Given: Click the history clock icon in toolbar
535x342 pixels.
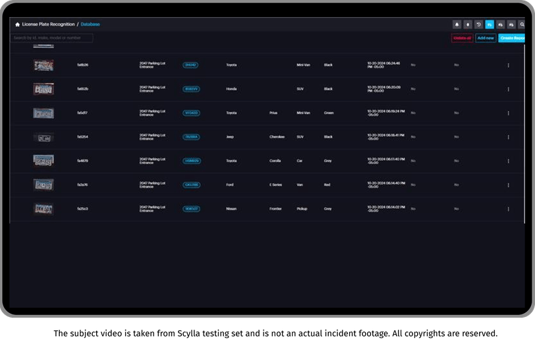Looking at the screenshot, I should (x=478, y=24).
